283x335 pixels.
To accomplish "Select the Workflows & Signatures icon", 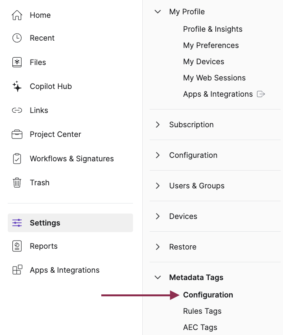I will tap(17, 159).
